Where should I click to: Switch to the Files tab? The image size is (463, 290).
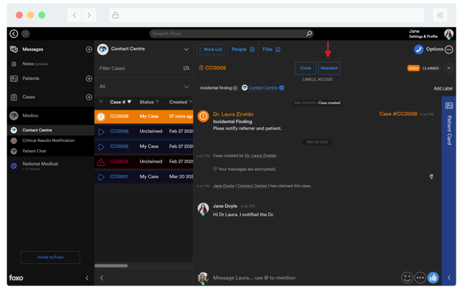[271, 50]
